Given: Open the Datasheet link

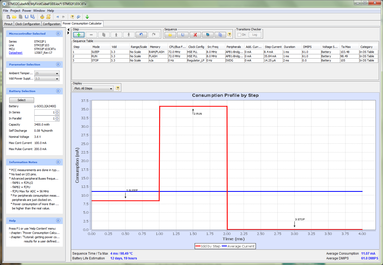Looking at the screenshot, I should pos(16,53).
